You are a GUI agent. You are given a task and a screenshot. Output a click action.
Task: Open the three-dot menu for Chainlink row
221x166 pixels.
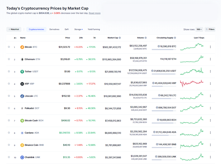tap(210, 157)
